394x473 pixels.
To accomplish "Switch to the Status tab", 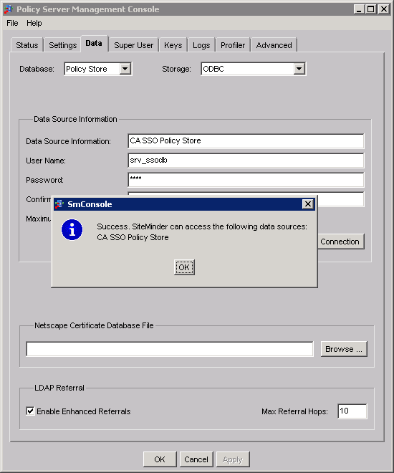I will coord(27,45).
